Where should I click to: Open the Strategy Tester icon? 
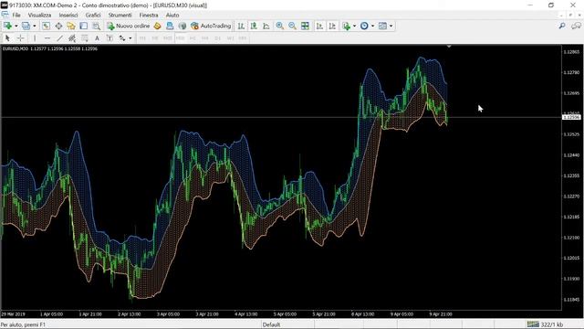tap(96, 26)
